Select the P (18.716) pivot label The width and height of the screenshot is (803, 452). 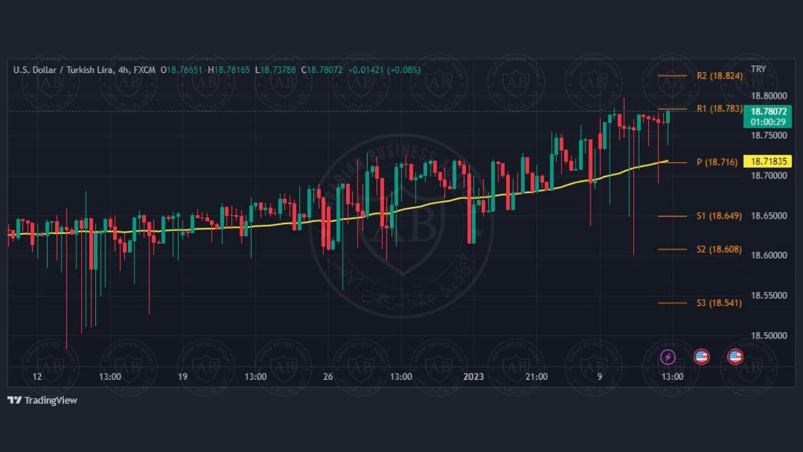(717, 162)
